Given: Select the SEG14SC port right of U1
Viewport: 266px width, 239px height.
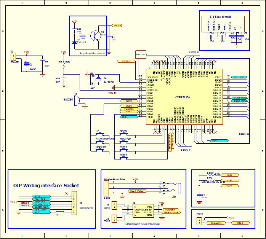Looking at the screenshot, I should tap(239, 101).
